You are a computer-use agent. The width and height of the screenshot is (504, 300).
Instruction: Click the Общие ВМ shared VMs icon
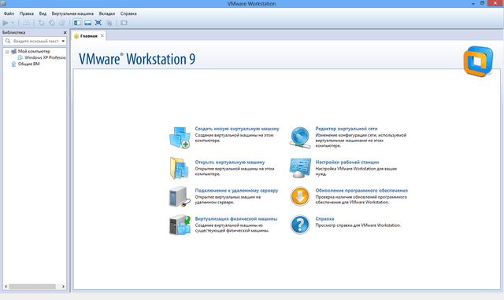[x=13, y=64]
